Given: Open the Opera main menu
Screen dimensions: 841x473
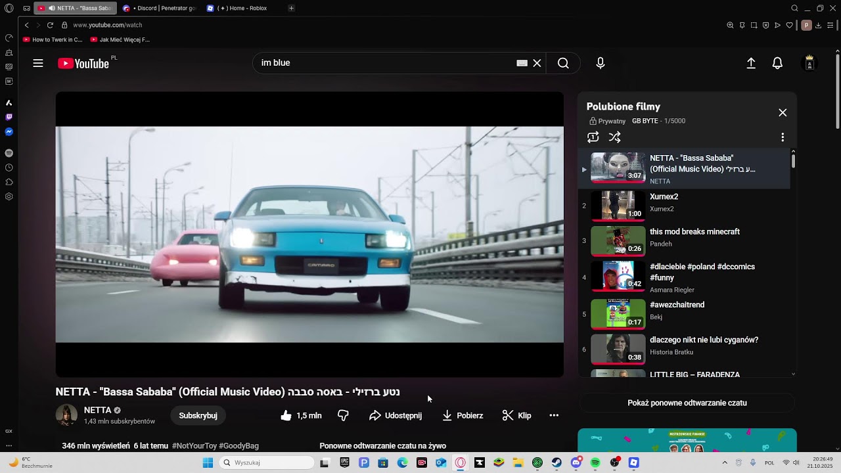Looking at the screenshot, I should [x=9, y=9].
